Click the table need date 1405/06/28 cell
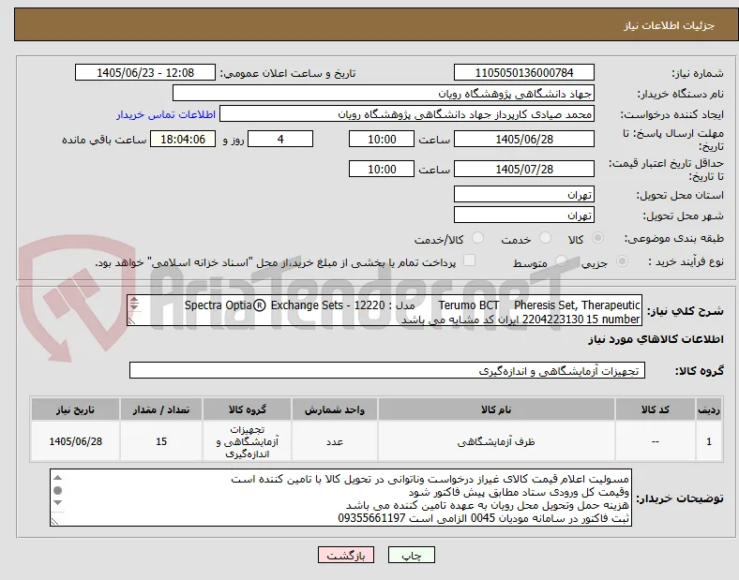The height and width of the screenshot is (580, 739). pyautogui.click(x=75, y=441)
